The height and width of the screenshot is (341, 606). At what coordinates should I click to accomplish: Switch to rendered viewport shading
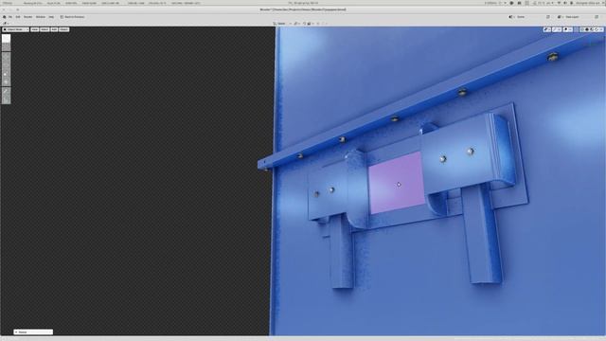coord(596,29)
